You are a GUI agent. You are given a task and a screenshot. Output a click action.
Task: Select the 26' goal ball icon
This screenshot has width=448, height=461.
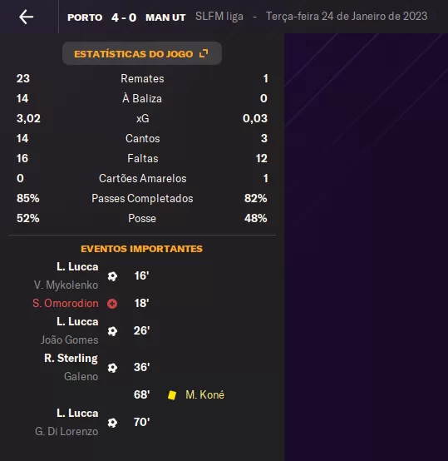112,331
